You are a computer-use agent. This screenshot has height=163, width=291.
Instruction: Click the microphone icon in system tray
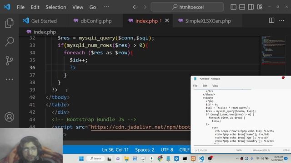click(x=251, y=158)
